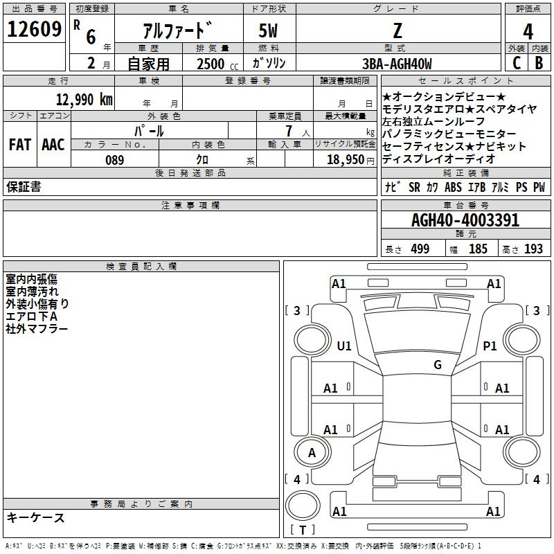This screenshot has height=554, width=554.
Task: Select the 検査員記入欄 section header
Action: 141,267
